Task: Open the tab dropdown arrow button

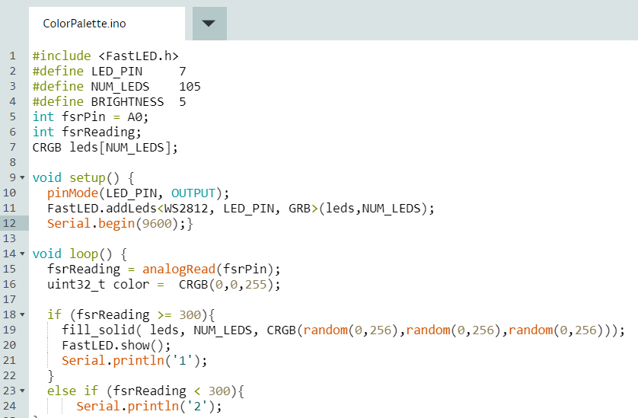Action: point(209,24)
